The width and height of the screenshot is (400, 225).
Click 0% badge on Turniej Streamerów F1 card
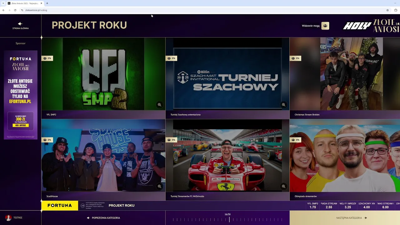[x=171, y=140]
